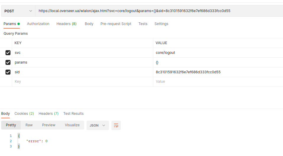Select the request Body tab

coord(89,24)
